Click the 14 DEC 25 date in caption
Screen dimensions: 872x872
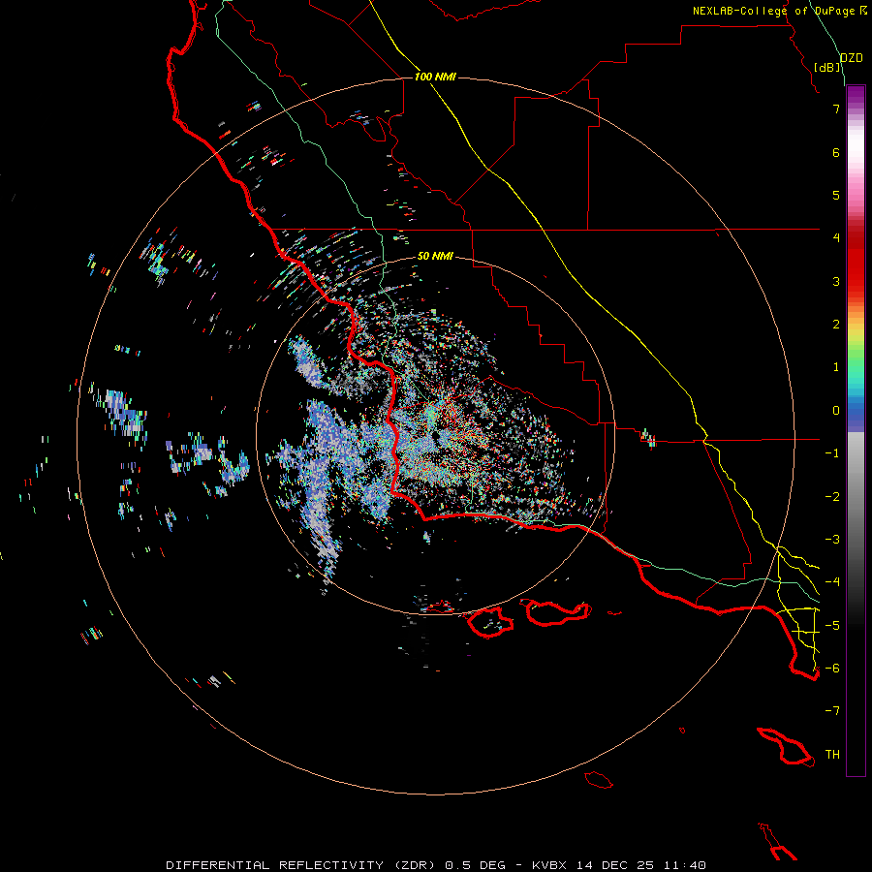click(x=615, y=865)
